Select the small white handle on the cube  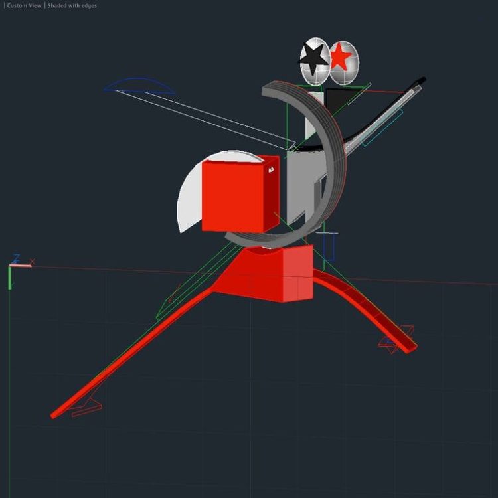tap(271, 171)
